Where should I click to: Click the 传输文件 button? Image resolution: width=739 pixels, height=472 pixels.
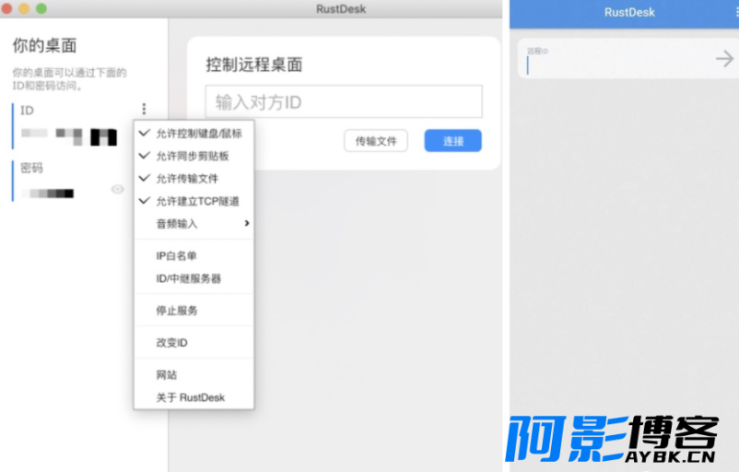(376, 141)
